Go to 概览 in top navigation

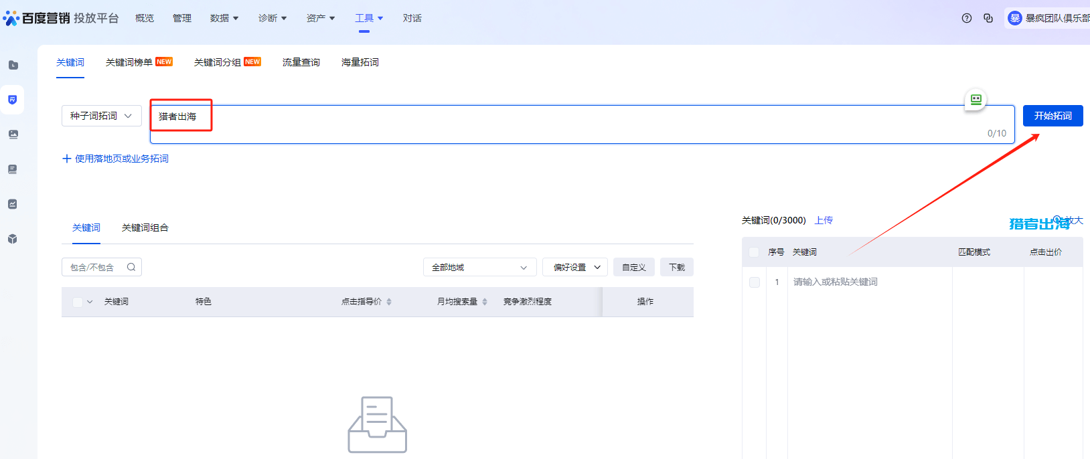[145, 18]
